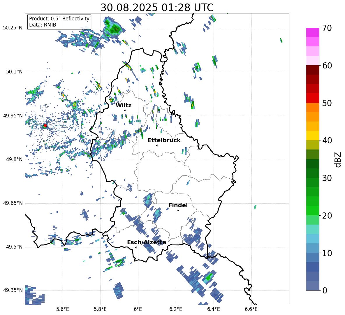Click the 30 tick on the colorbar
Screen dimensions: 345x315
pos(327,178)
